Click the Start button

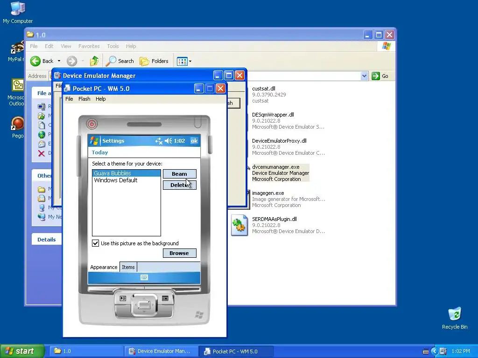click(22, 351)
